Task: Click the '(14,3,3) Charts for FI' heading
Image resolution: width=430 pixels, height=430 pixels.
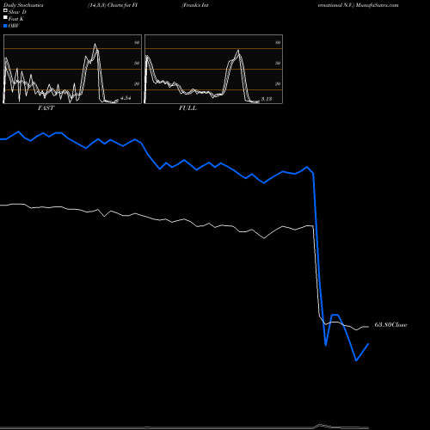Action: tap(113, 5)
